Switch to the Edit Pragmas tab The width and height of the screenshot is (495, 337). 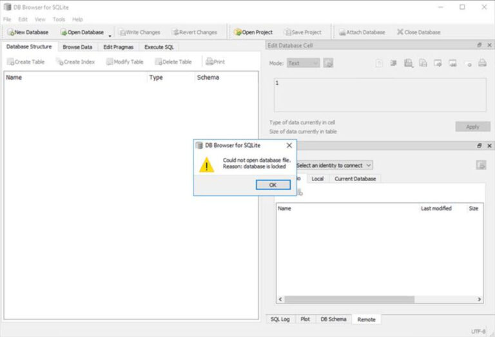(x=119, y=47)
